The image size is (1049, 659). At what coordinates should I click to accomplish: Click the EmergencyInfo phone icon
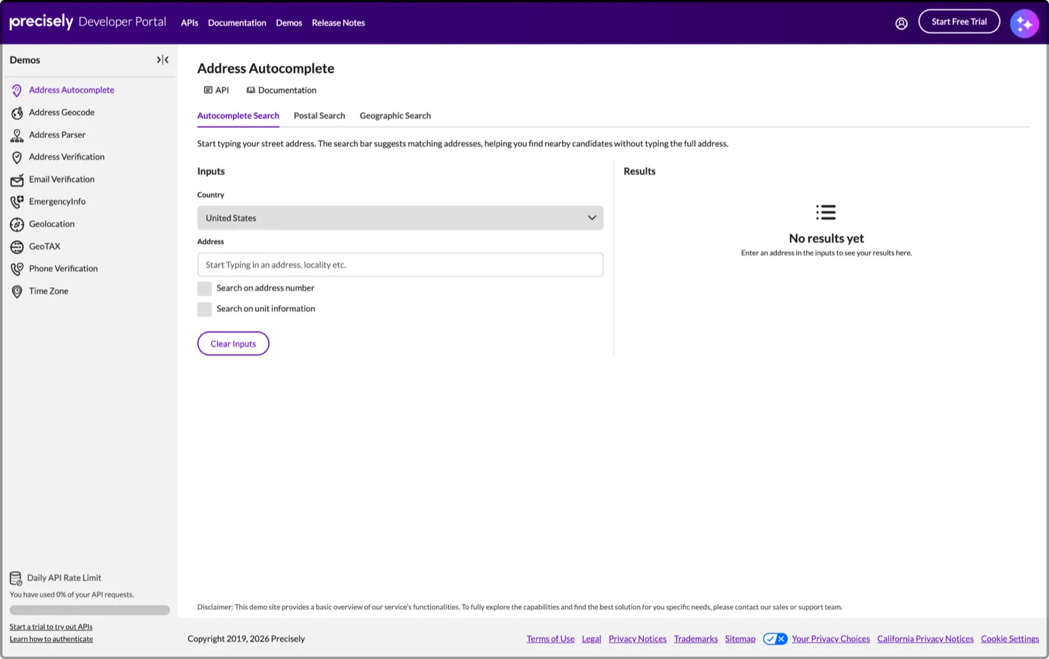tap(17, 202)
